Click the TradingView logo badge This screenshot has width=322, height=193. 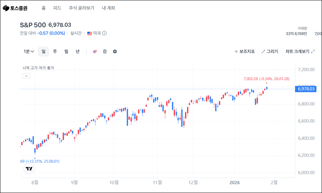pyautogui.click(x=29, y=169)
